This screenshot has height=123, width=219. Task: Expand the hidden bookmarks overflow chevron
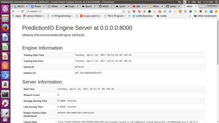190,16
